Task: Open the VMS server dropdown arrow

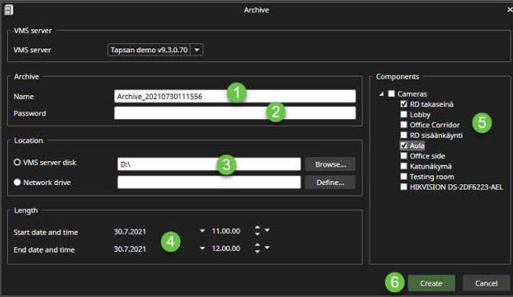Action: tap(197, 50)
